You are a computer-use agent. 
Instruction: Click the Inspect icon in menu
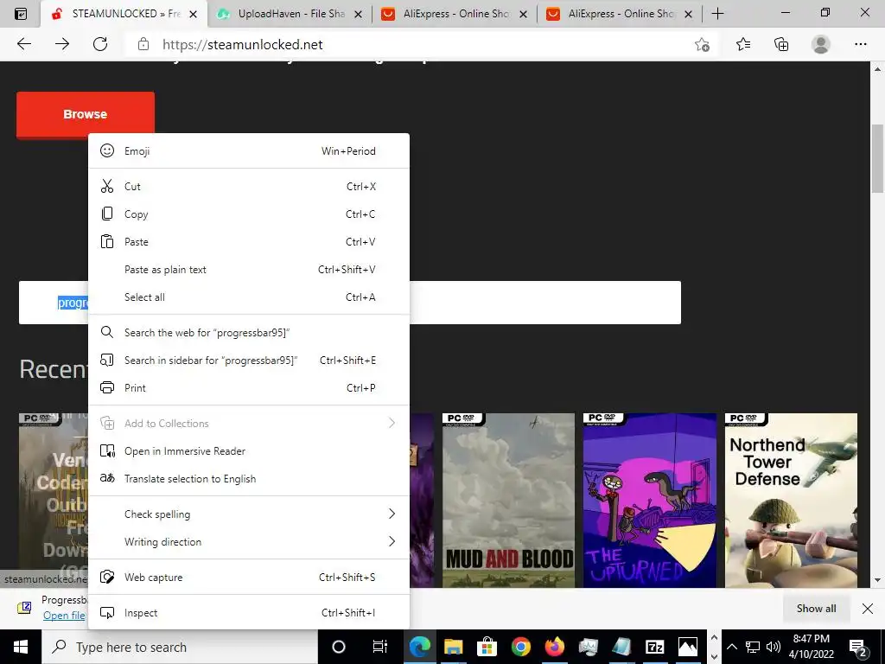(x=107, y=613)
